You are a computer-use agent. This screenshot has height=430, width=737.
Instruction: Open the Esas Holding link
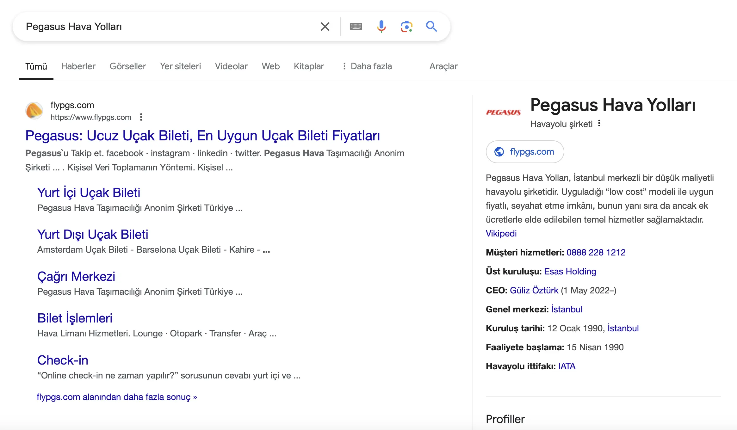pos(570,271)
